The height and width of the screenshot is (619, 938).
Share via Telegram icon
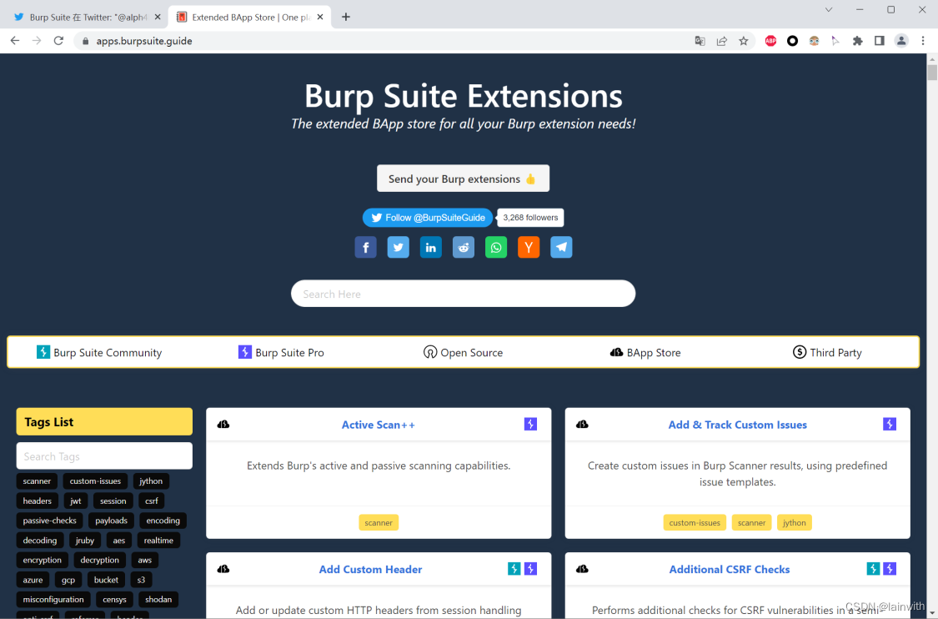(x=561, y=247)
